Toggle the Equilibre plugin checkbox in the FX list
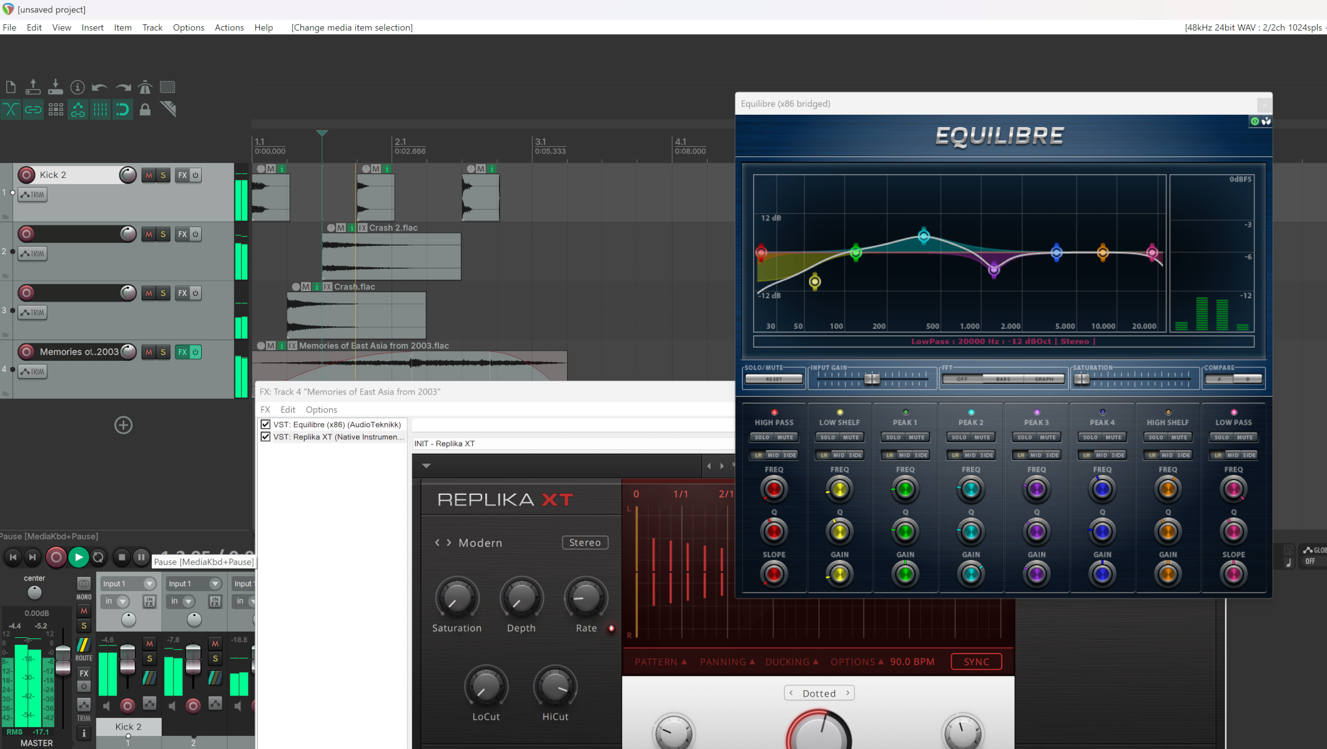Screen dimensions: 1327x749 (x=265, y=424)
